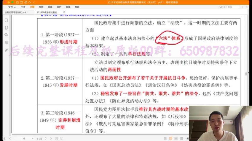The image size is (252, 141).
Task: Switch to 法制史简答题讲义.pdf document tab
Action: pos(16,12)
